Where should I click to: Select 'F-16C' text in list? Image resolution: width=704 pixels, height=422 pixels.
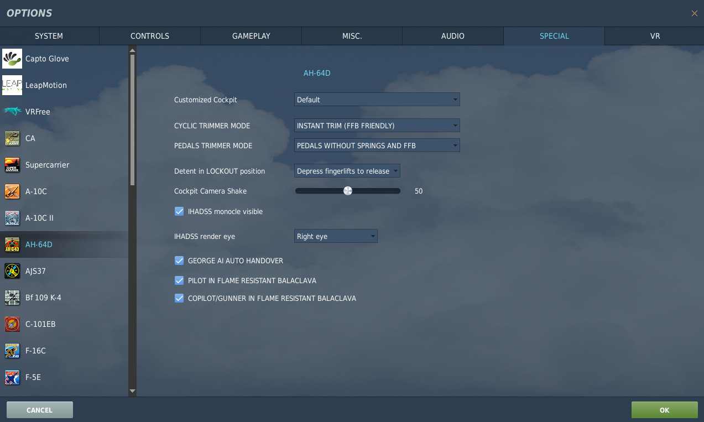[x=35, y=351]
